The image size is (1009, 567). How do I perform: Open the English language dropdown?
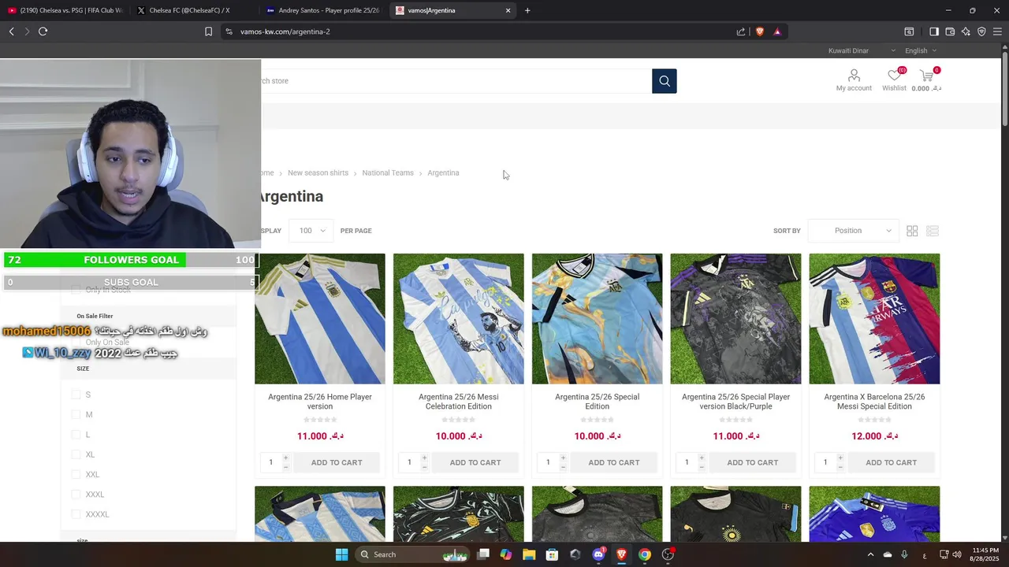(x=921, y=50)
